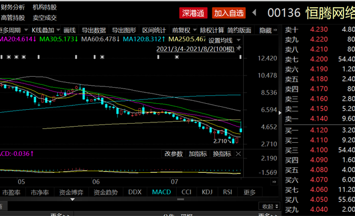Screen dimensions: 355x216
Task: Click 换指标 in MACD panel
Action: 222,154
